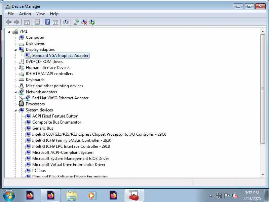Scan for hardware changes toolbar icon
Screen dimensions: 269x202
click(x=66, y=22)
